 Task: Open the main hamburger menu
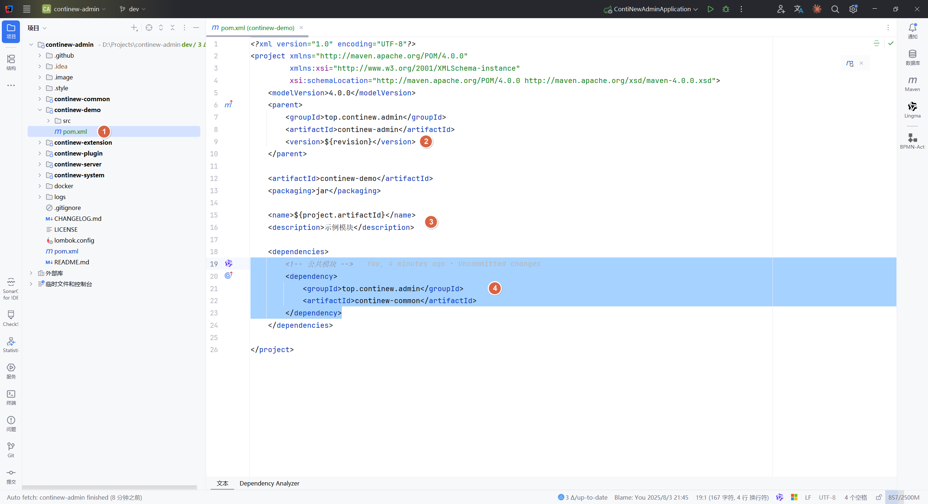[x=26, y=9]
